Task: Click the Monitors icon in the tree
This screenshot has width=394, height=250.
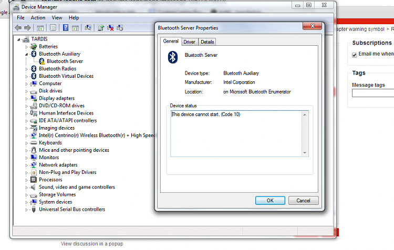Action: [x=34, y=158]
